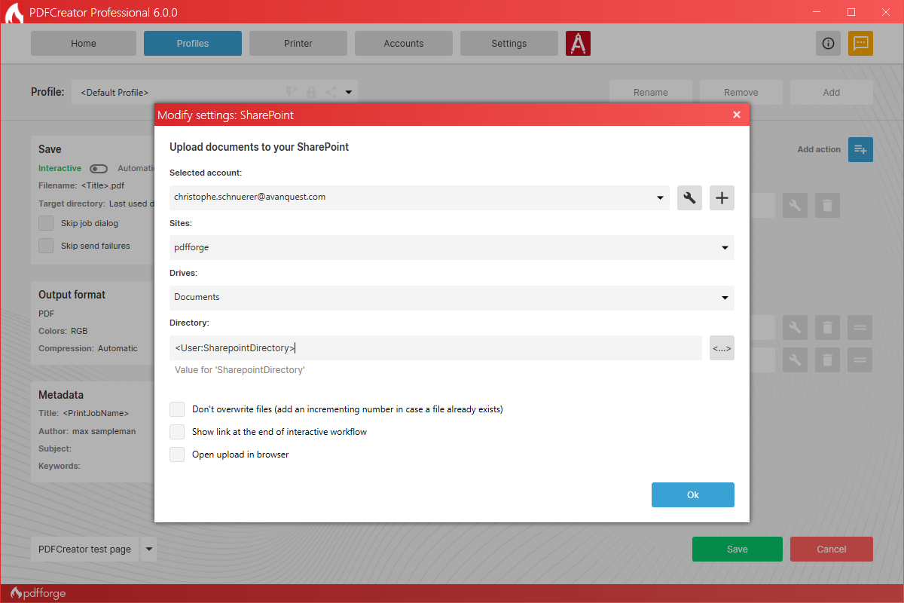Image resolution: width=904 pixels, height=603 pixels.
Task: Open the Sites dropdown showing pdfforge
Action: click(452, 247)
